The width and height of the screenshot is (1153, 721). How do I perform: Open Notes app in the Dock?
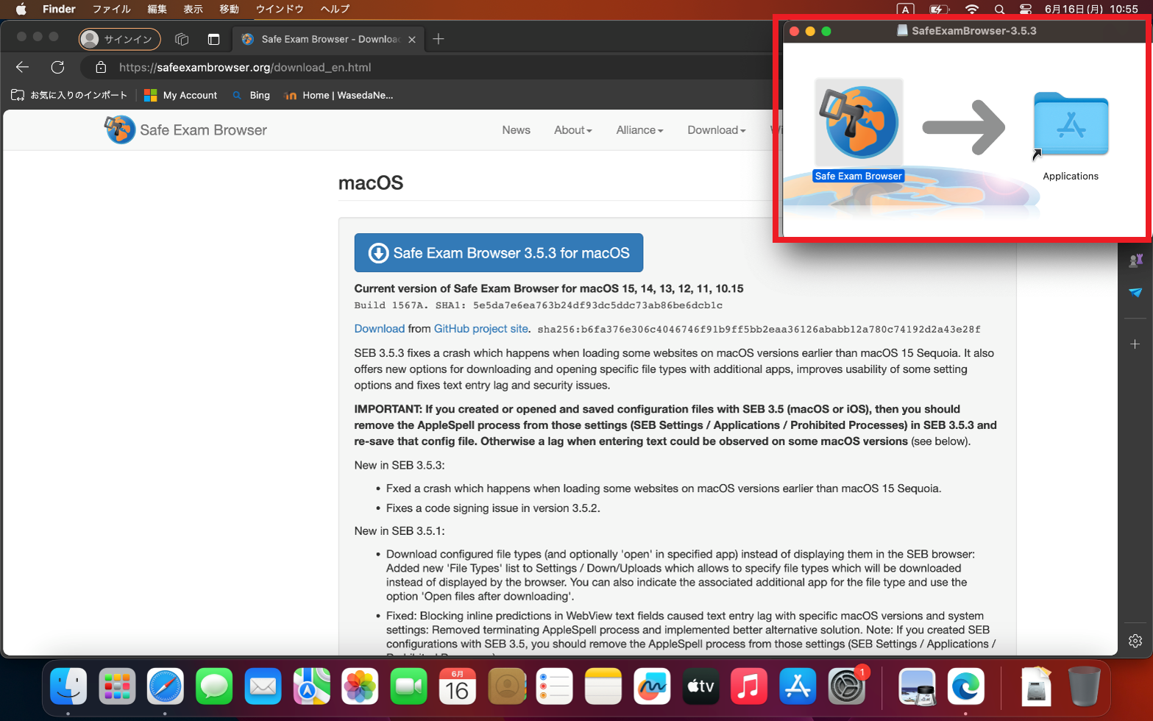603,687
